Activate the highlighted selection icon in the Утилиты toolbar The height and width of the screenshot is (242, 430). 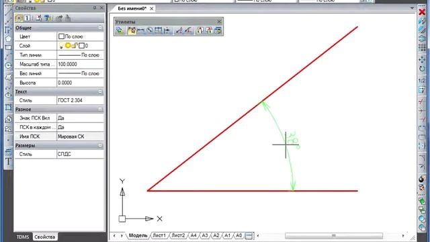132,30
